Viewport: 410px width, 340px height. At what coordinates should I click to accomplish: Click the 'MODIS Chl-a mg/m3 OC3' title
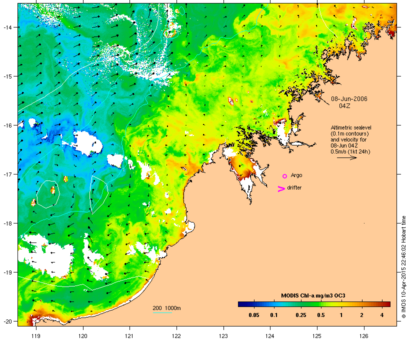tap(313, 296)
